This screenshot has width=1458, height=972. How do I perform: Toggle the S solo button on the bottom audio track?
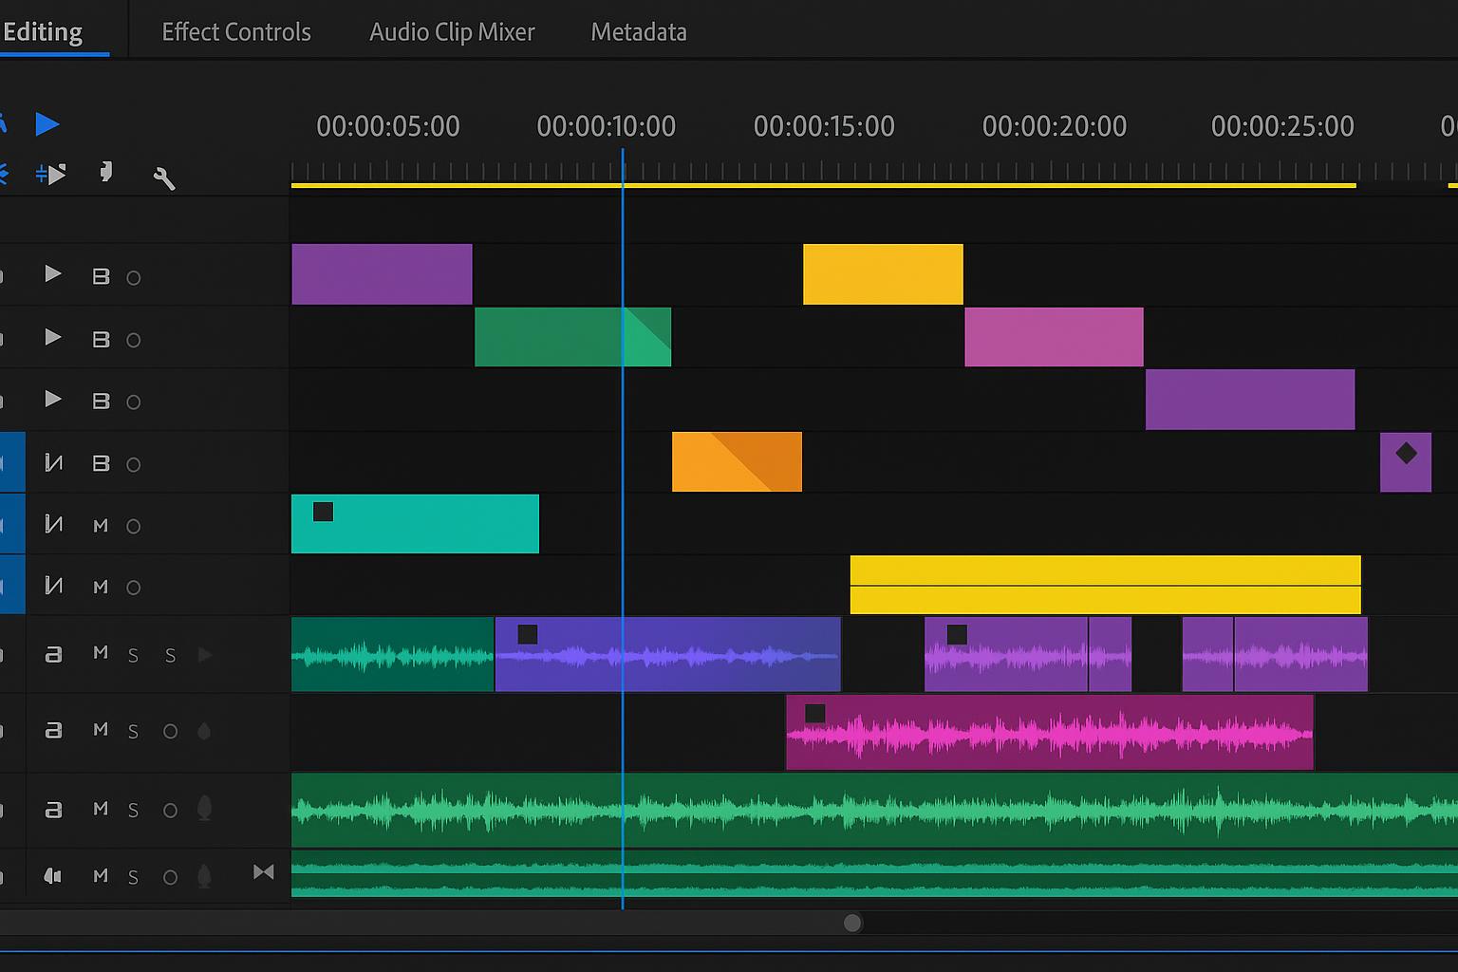tap(133, 878)
